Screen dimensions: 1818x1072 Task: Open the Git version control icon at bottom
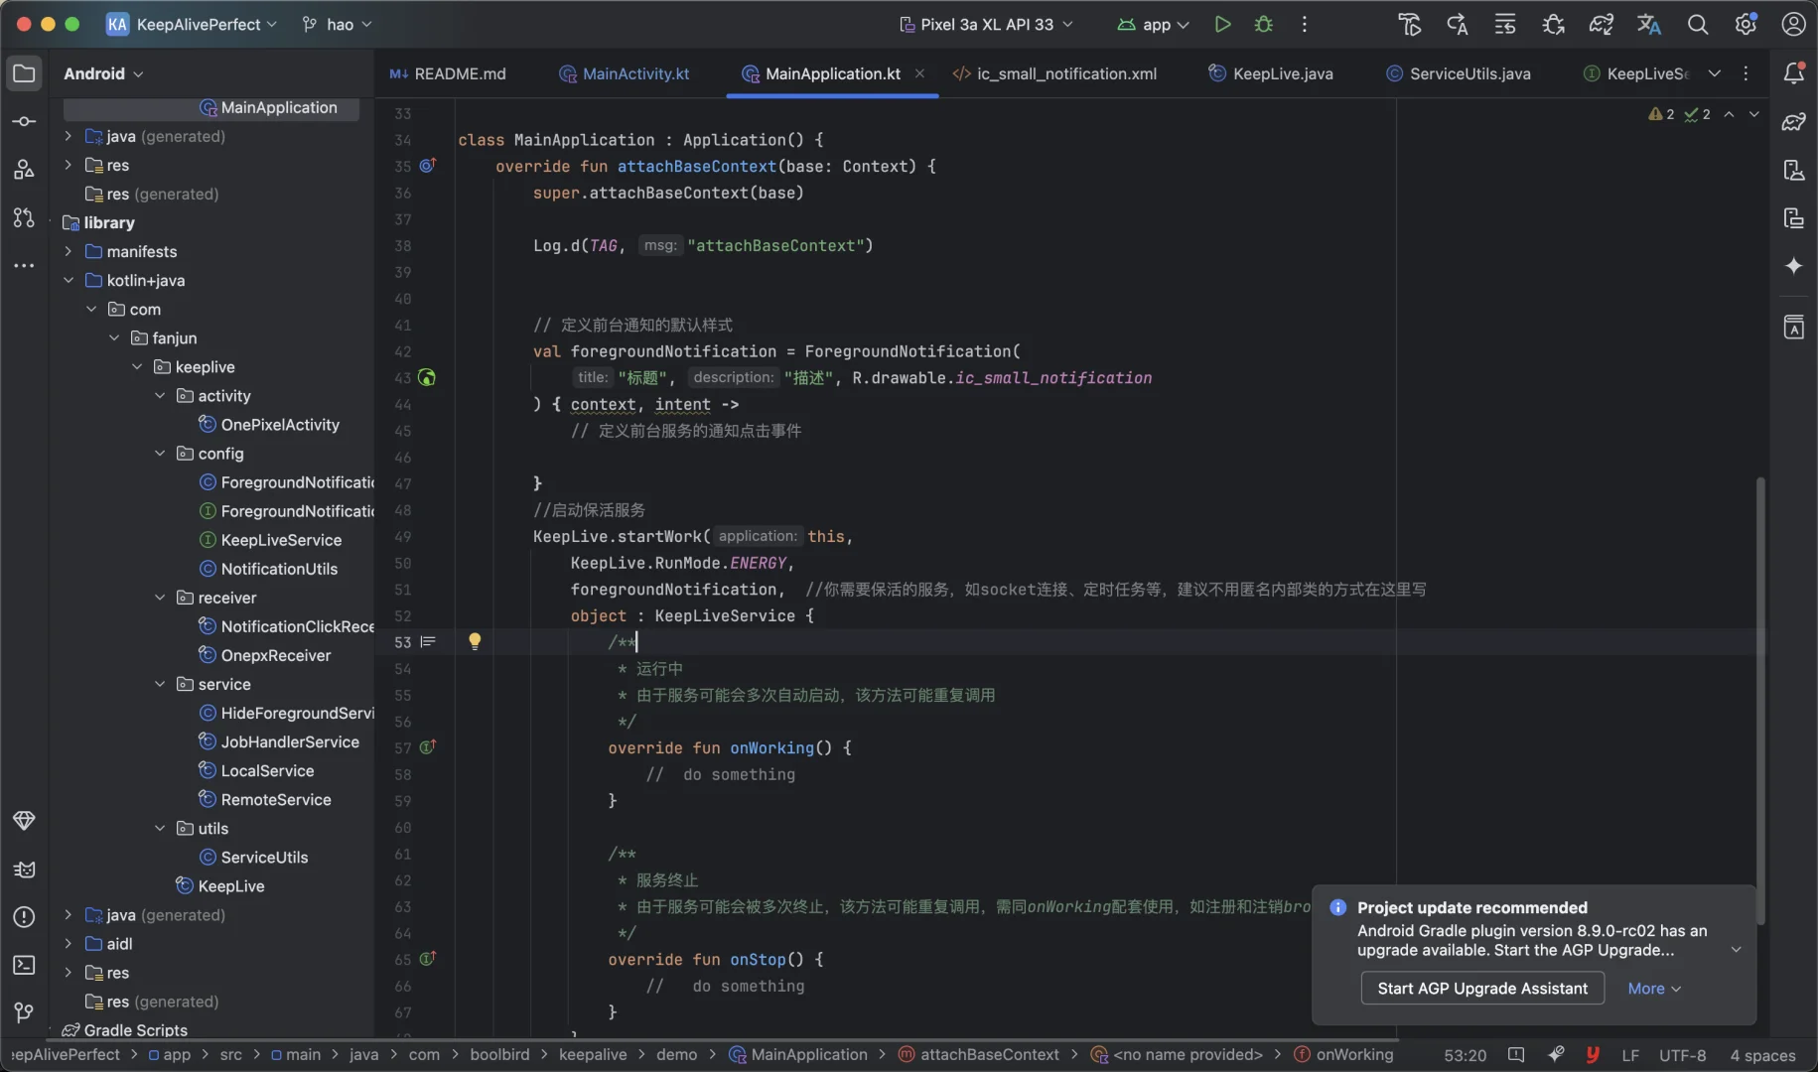pos(24,1012)
